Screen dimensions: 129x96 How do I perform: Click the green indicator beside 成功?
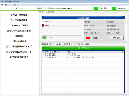pos(44,37)
